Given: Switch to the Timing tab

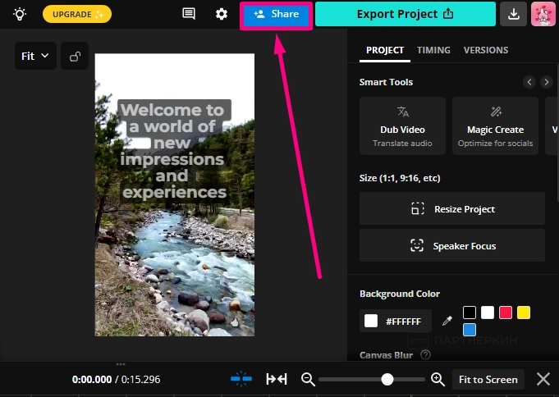Looking at the screenshot, I should point(433,50).
